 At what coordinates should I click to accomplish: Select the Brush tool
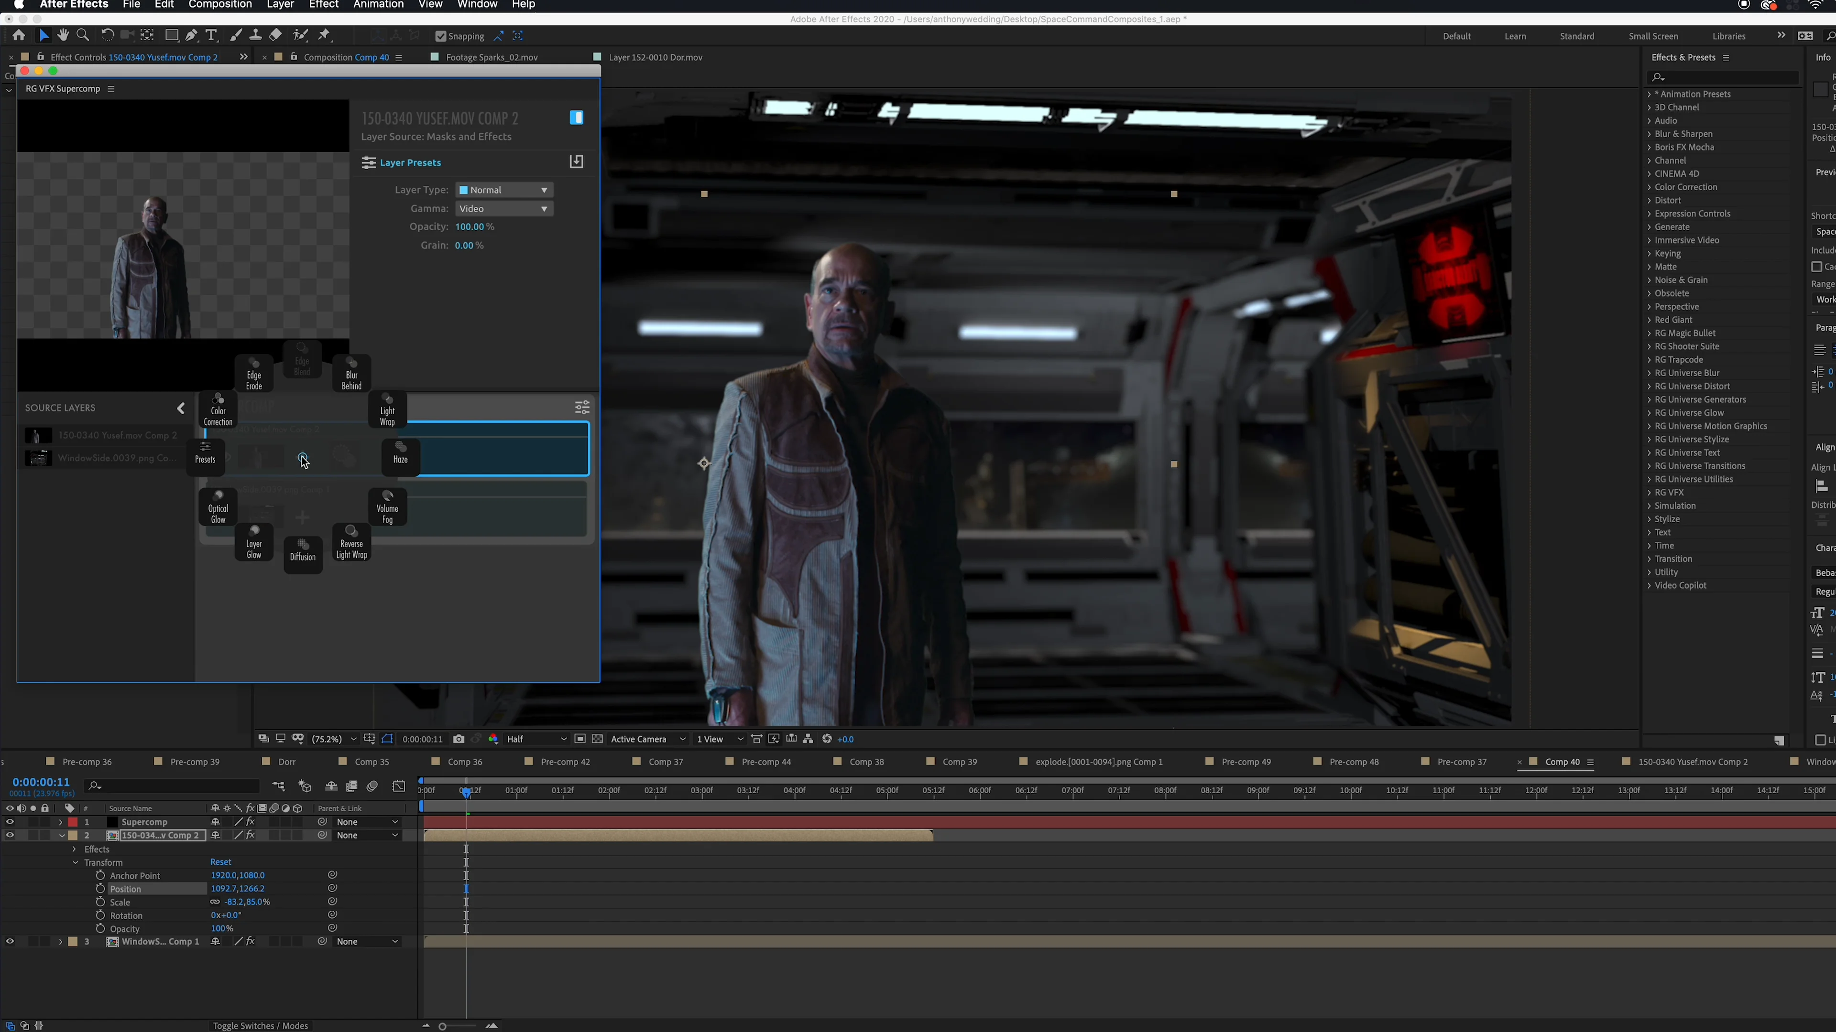click(x=235, y=36)
